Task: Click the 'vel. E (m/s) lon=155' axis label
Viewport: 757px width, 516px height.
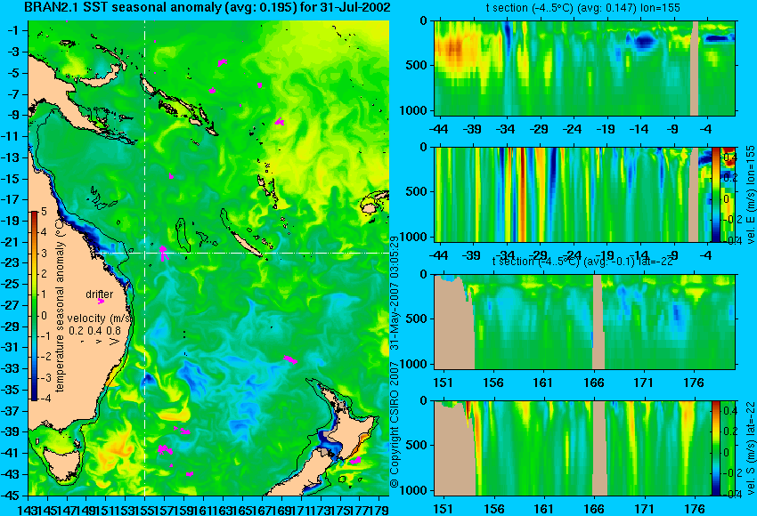Action: [x=750, y=196]
